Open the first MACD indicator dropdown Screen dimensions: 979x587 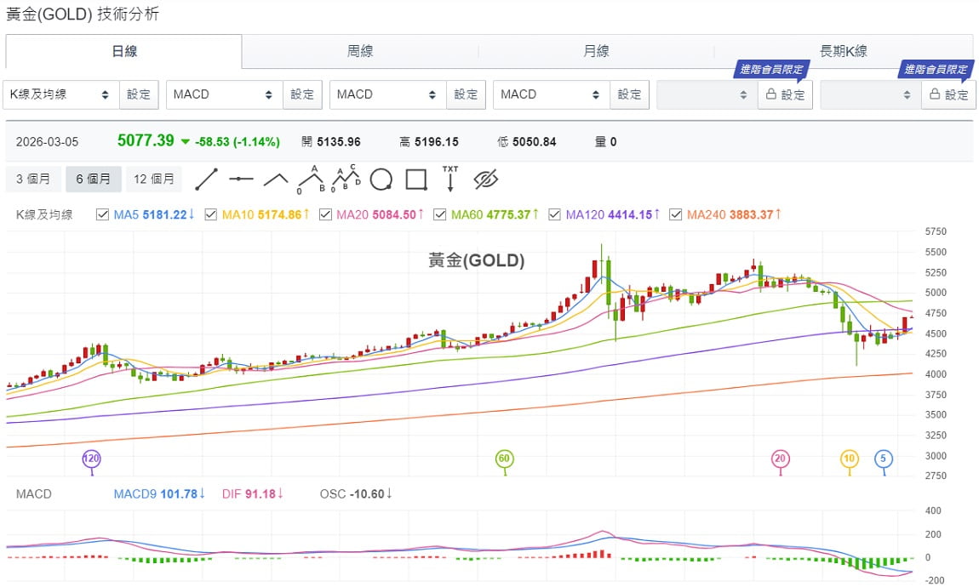pos(223,94)
